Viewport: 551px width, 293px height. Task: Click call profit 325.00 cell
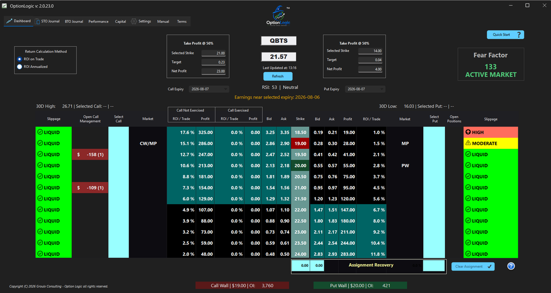tap(205, 133)
